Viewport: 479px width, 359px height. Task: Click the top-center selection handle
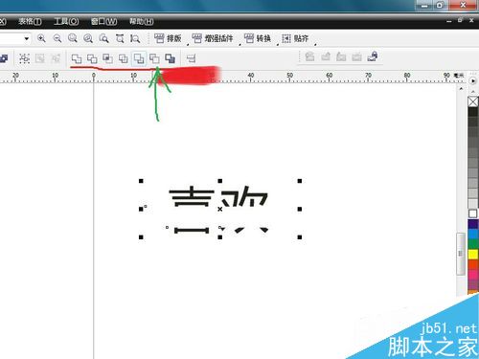pos(220,181)
